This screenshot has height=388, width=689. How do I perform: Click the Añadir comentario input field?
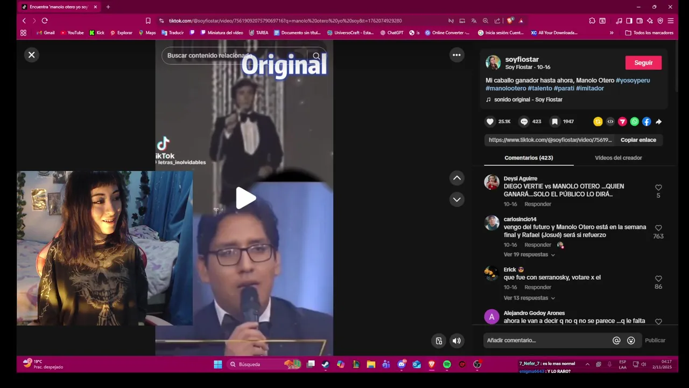pyautogui.click(x=546, y=341)
